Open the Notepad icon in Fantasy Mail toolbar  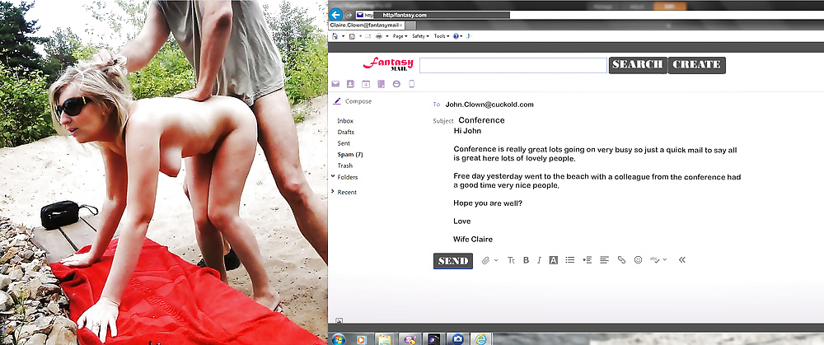click(381, 83)
